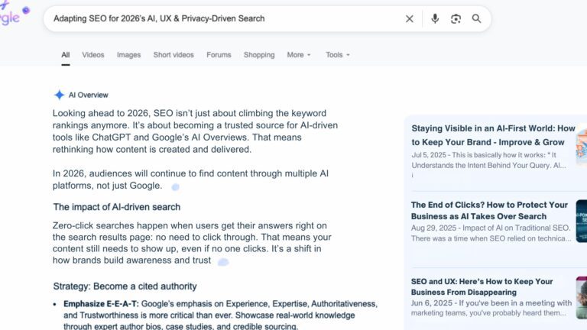This screenshot has width=587, height=330.
Task: Start voice search with the microphone icon
Action: (435, 18)
